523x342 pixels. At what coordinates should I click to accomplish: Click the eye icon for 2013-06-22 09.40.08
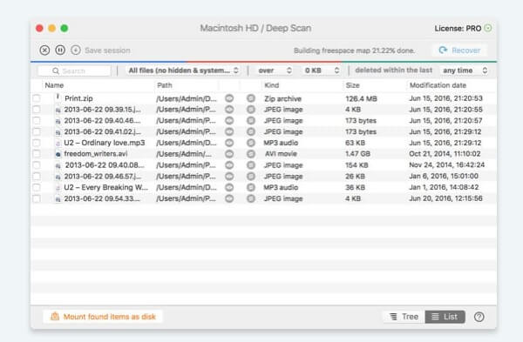click(229, 165)
